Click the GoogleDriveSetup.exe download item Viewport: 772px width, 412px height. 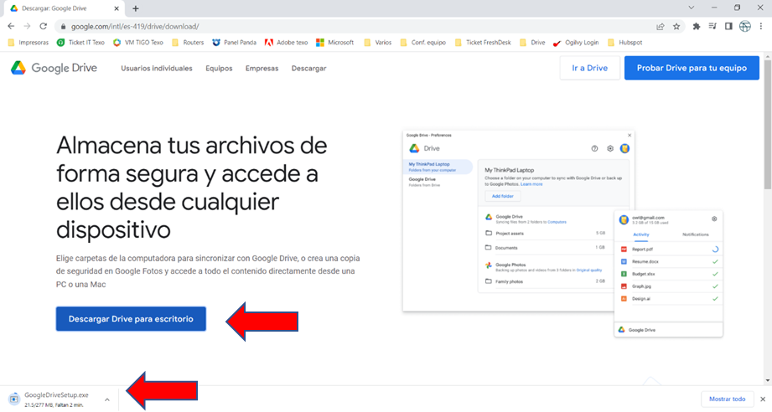coord(57,399)
